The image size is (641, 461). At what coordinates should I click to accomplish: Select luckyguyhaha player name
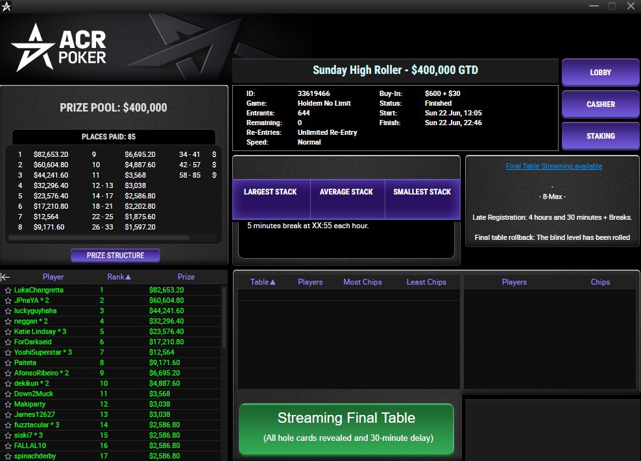35,311
